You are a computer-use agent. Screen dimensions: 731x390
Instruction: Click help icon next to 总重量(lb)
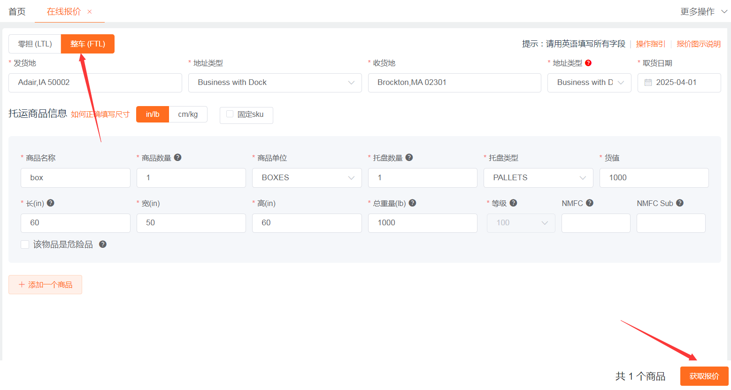pyautogui.click(x=412, y=203)
